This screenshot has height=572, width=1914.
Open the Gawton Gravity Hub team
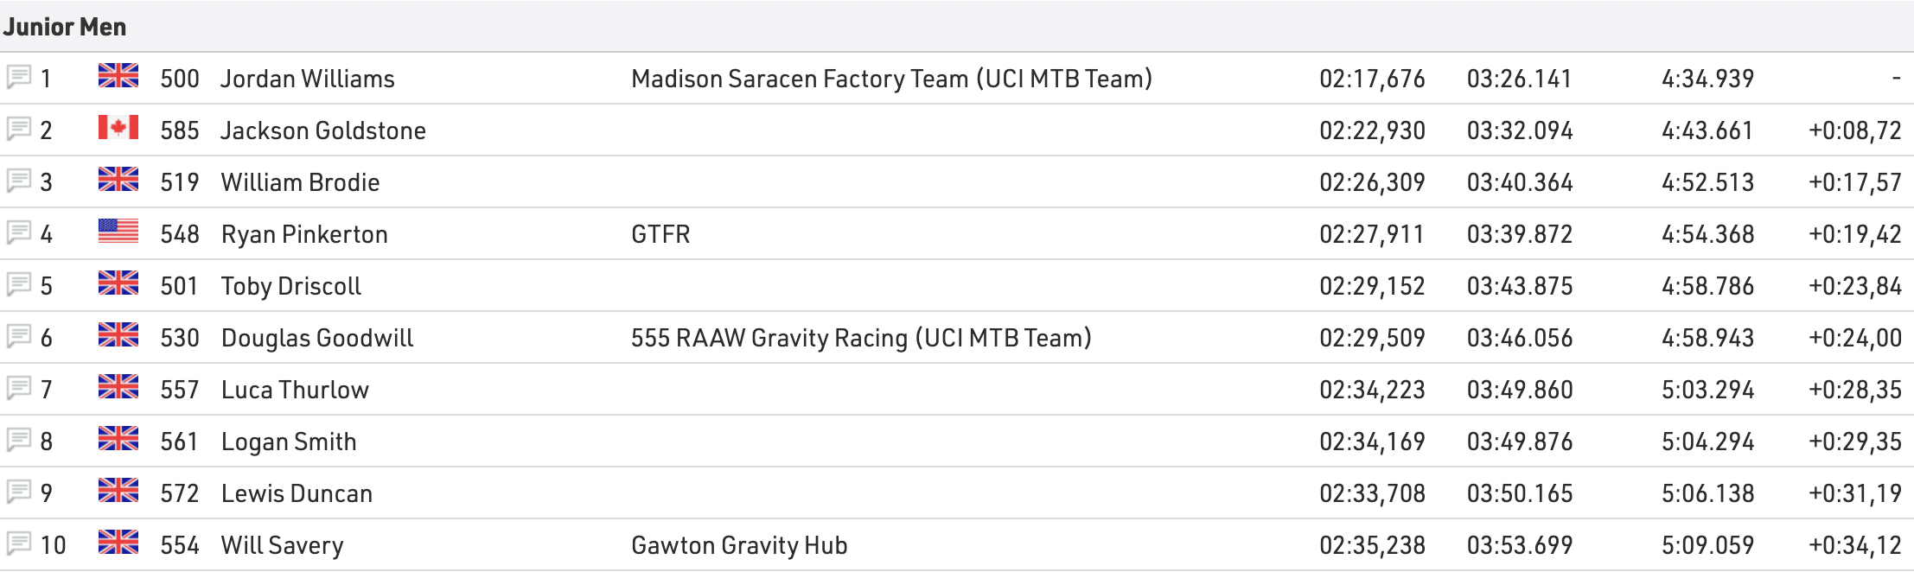[739, 545]
